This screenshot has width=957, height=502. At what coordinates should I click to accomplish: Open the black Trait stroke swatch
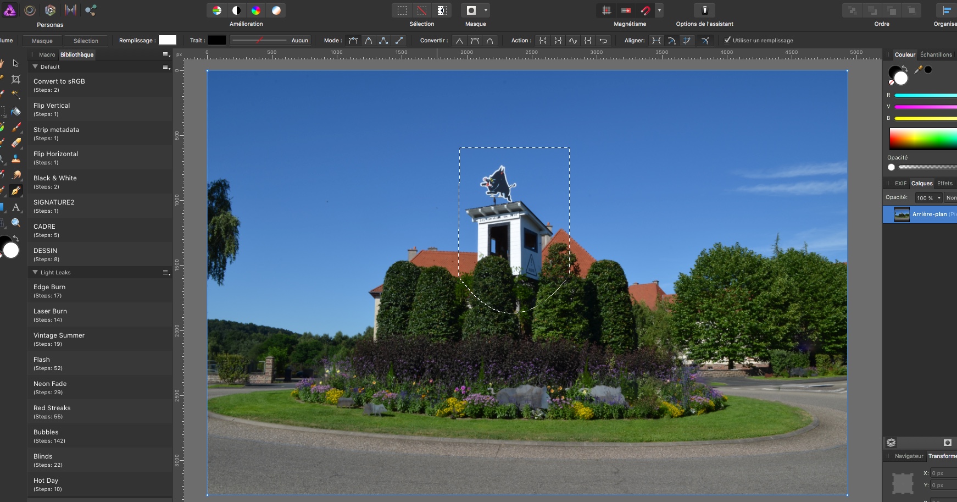[x=217, y=40]
